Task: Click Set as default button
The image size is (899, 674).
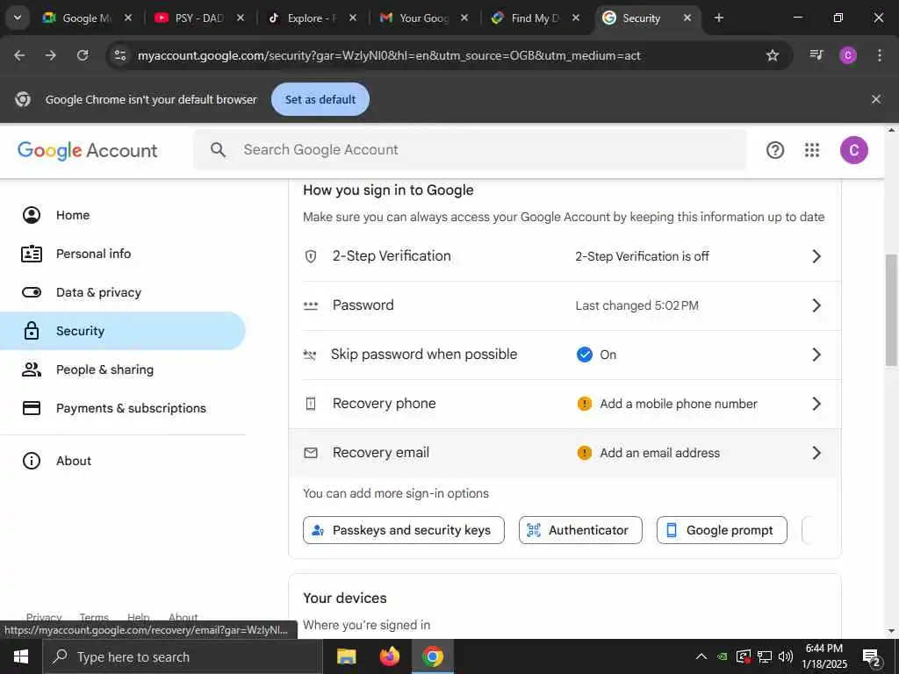Action: point(320,99)
